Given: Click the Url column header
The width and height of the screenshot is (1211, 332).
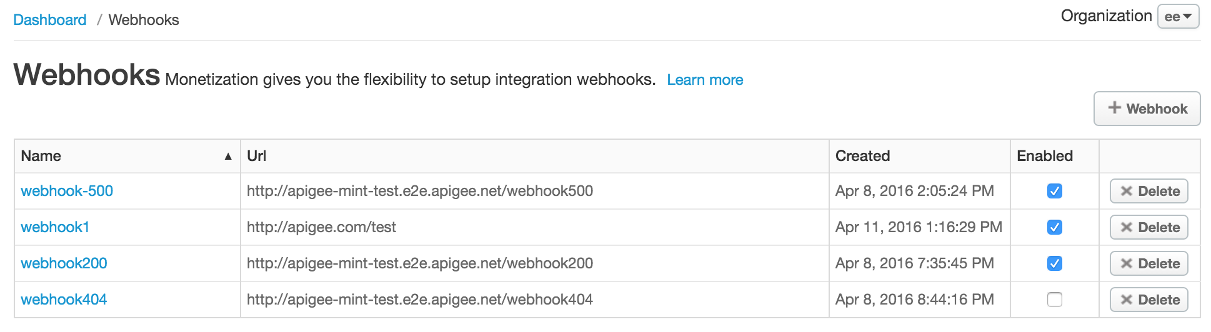Looking at the screenshot, I should (x=257, y=156).
